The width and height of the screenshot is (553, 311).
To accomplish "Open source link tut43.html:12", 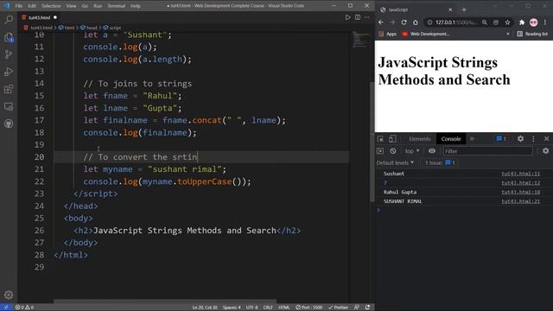I will click(x=520, y=182).
